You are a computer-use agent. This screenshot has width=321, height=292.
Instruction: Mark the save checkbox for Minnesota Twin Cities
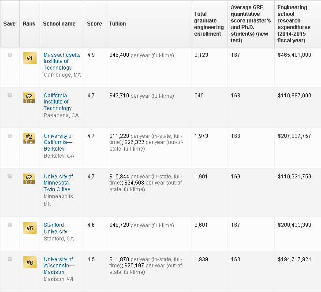pos(10,177)
